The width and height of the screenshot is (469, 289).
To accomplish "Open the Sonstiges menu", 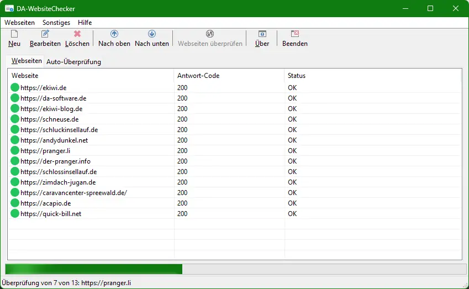I will pyautogui.click(x=56, y=23).
